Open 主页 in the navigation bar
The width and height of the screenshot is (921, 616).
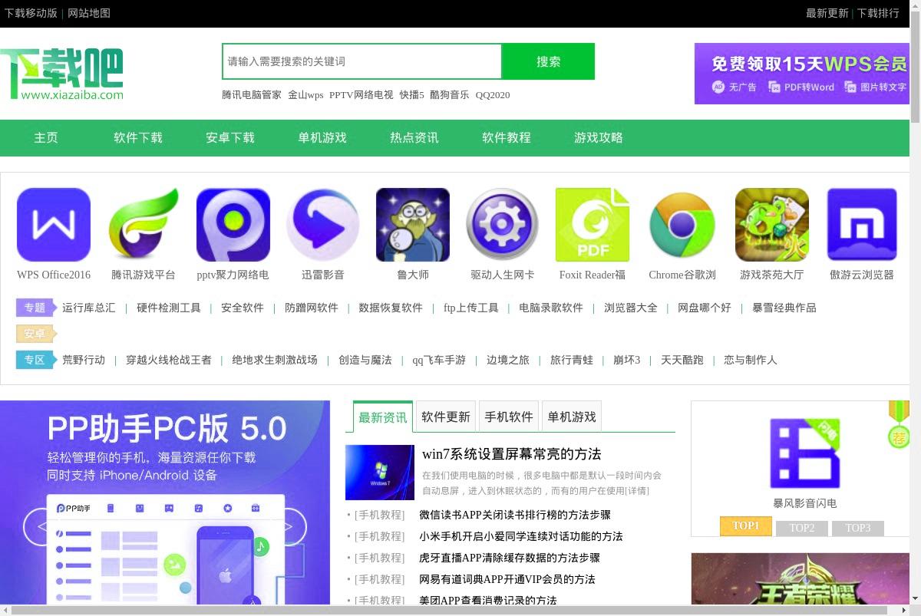coord(46,138)
